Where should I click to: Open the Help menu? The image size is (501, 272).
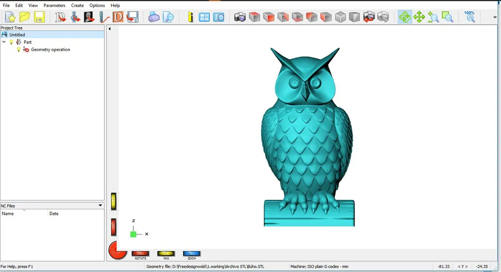tap(115, 6)
